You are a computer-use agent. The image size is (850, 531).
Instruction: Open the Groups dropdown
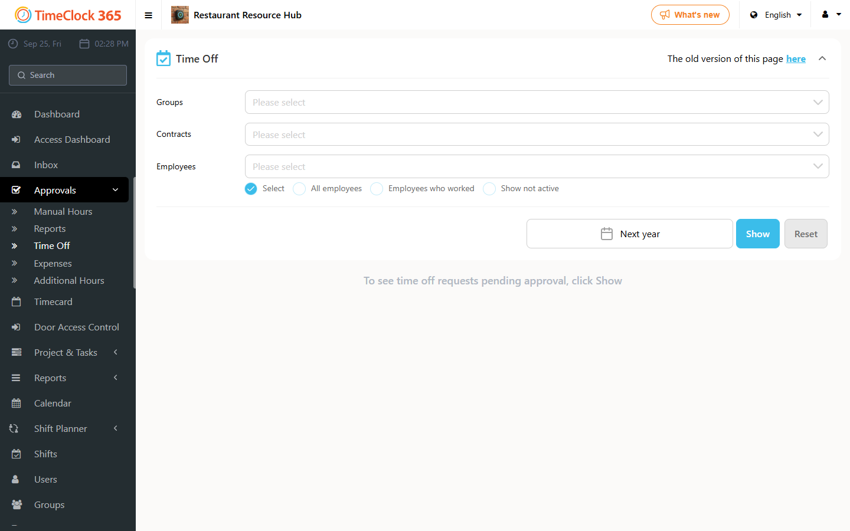pyautogui.click(x=537, y=102)
